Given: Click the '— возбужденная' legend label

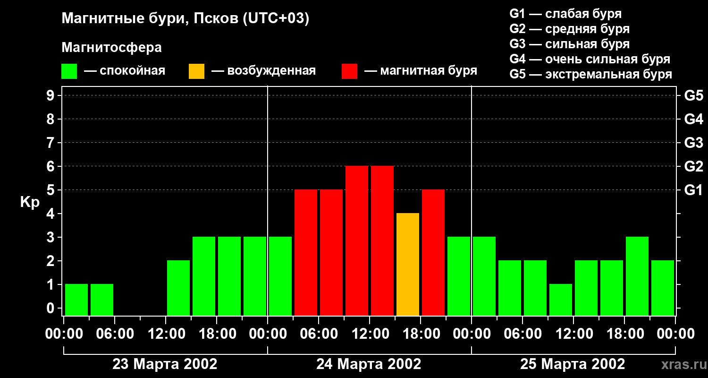Looking at the screenshot, I should click(263, 71).
